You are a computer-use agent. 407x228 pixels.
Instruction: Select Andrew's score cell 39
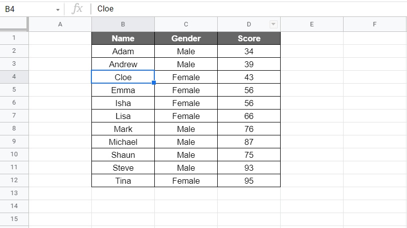tap(249, 64)
